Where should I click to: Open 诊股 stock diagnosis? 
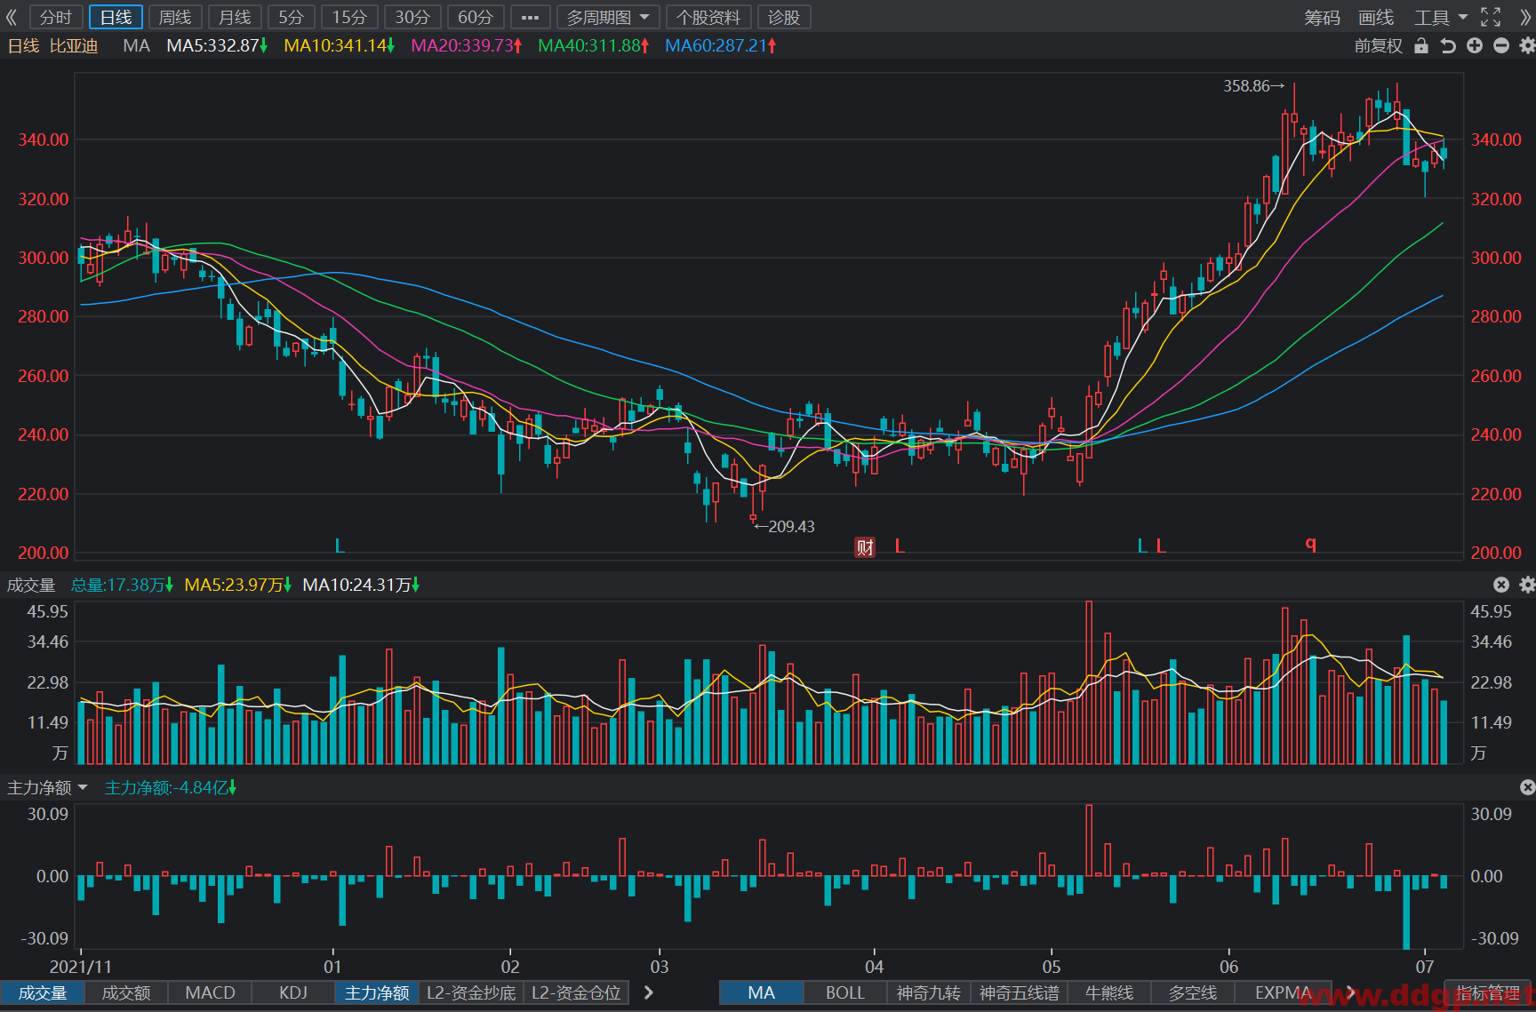pyautogui.click(x=784, y=17)
